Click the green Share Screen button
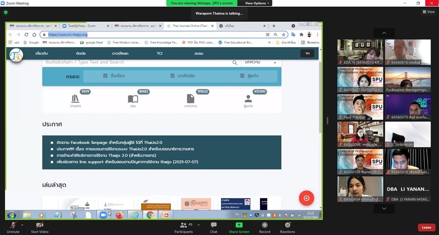This screenshot has width=439, height=235. coord(239,228)
